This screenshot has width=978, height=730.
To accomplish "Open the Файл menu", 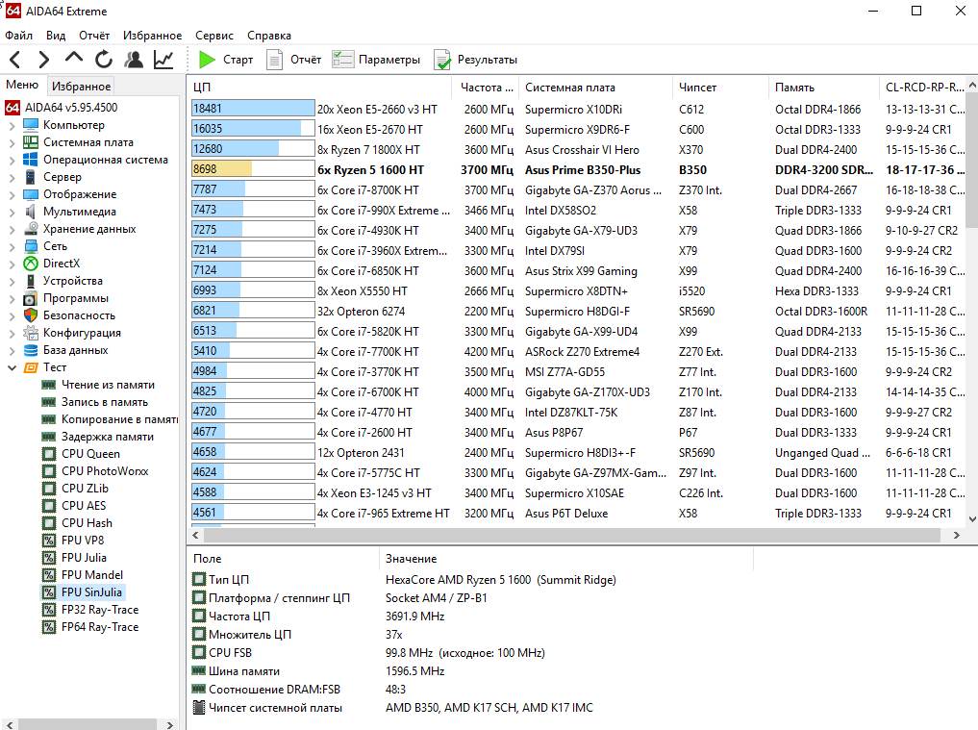I will click(18, 36).
